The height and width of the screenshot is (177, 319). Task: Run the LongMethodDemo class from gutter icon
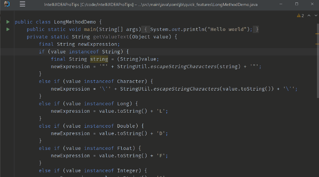pyautogui.click(x=8, y=22)
